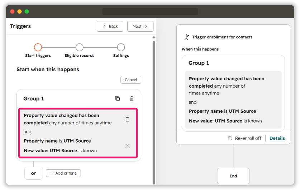Image resolution: width=300 pixels, height=190 pixels.
Task: Select the Start triggers step circle
Action: tap(38, 47)
